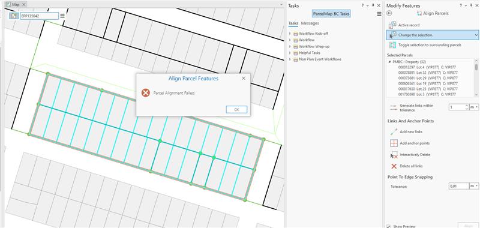The width and height of the screenshot is (480, 228).
Task: Open the Modify Features pane options chevron
Action: [466, 5]
